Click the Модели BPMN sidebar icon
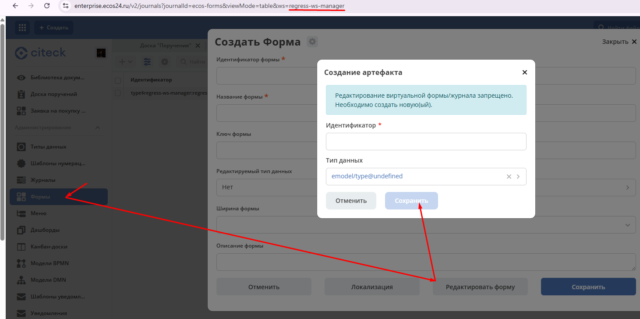This screenshot has width=640, height=319. click(x=21, y=263)
